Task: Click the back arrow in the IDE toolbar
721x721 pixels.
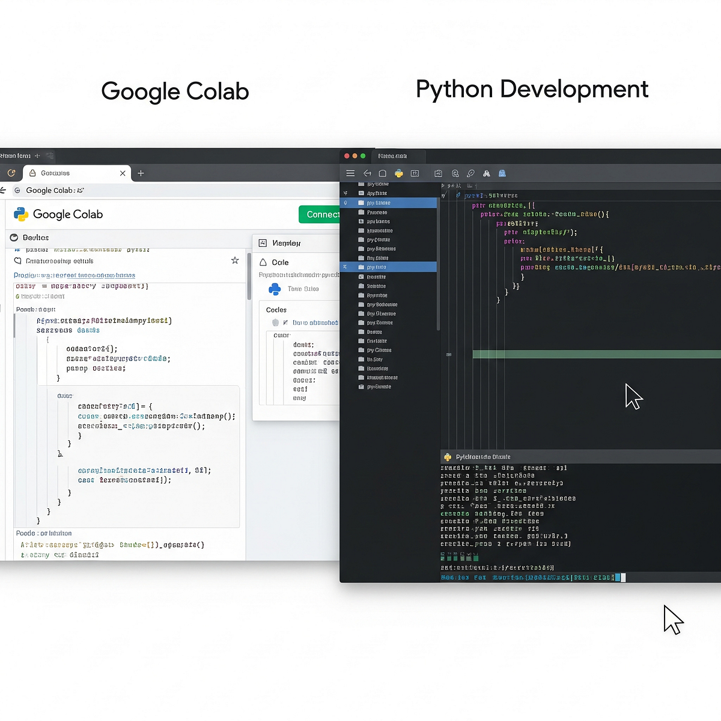Action: (368, 173)
